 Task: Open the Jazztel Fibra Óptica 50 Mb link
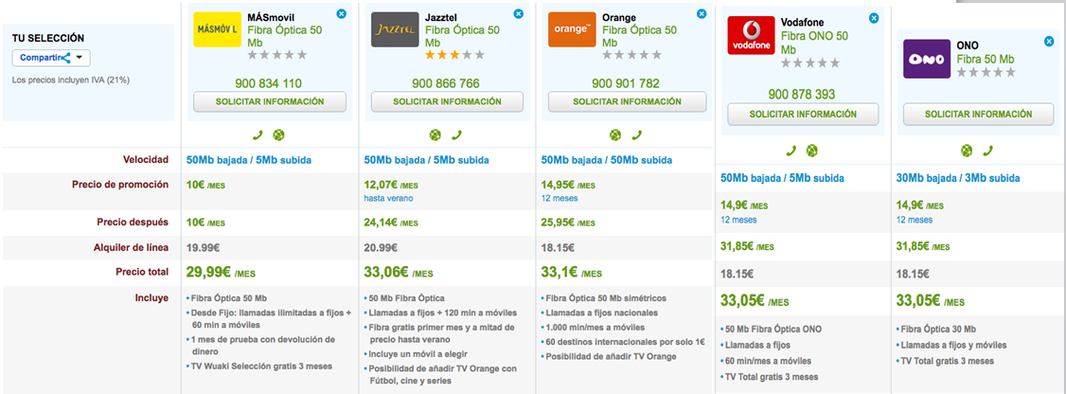pyautogui.click(x=462, y=36)
